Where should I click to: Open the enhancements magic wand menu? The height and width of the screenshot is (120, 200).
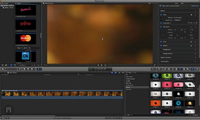153,69
